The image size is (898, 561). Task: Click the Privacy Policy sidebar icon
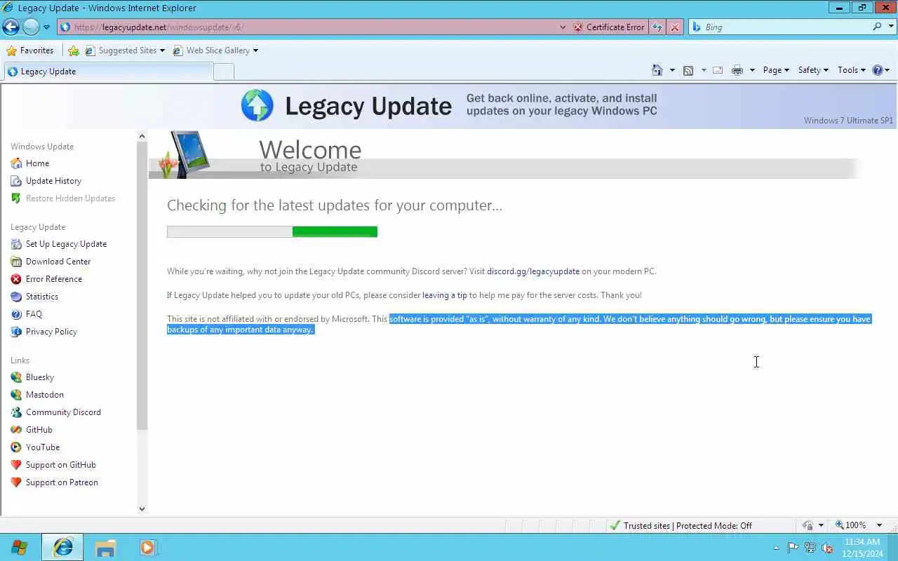[16, 332]
